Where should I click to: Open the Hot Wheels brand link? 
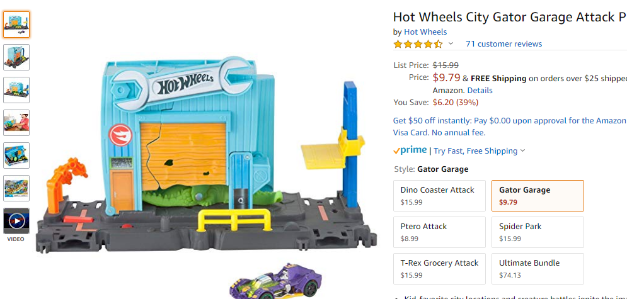point(425,32)
